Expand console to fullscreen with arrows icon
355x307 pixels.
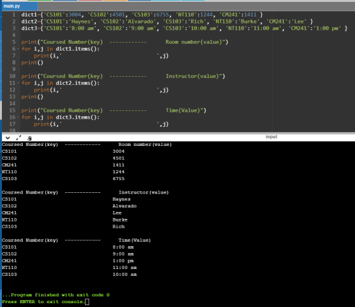pyautogui.click(x=18, y=138)
